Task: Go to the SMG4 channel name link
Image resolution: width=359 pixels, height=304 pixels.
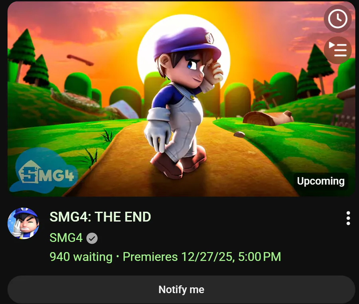Action: click(66, 238)
